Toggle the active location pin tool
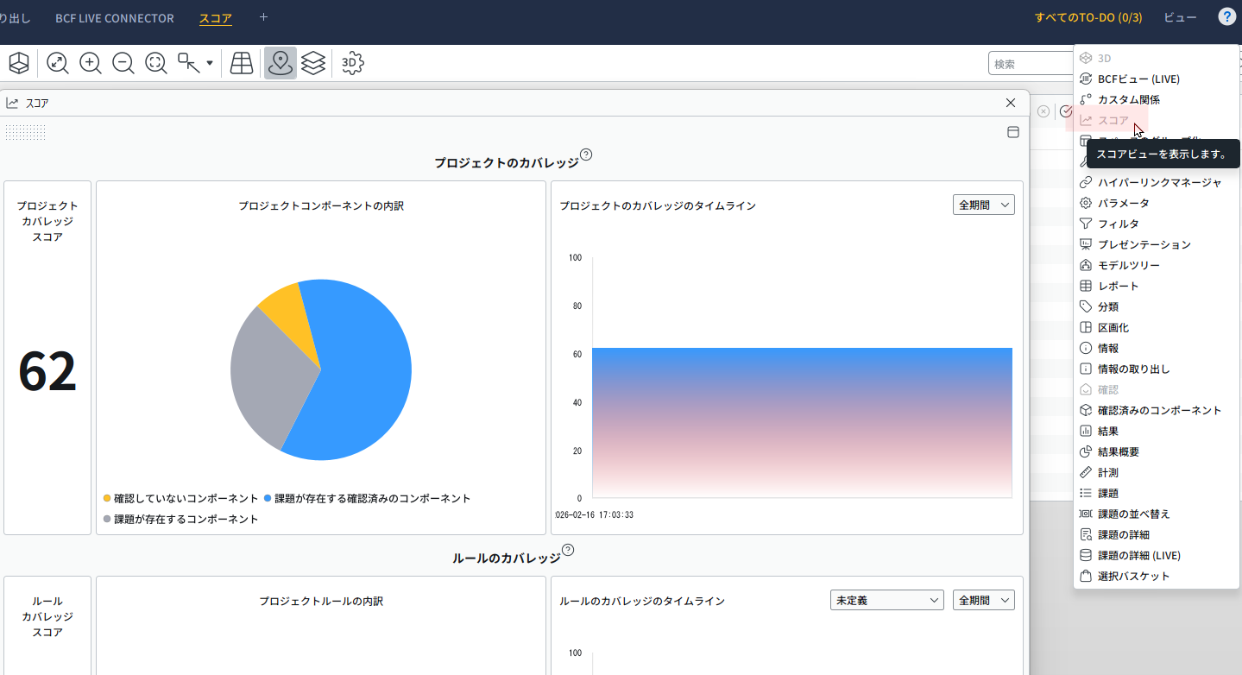The width and height of the screenshot is (1242, 675). tap(280, 63)
